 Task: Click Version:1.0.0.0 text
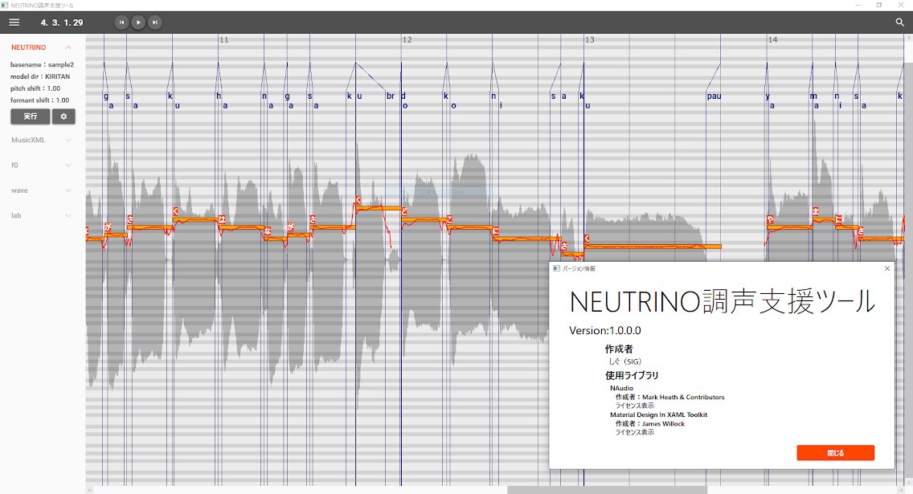coord(605,330)
